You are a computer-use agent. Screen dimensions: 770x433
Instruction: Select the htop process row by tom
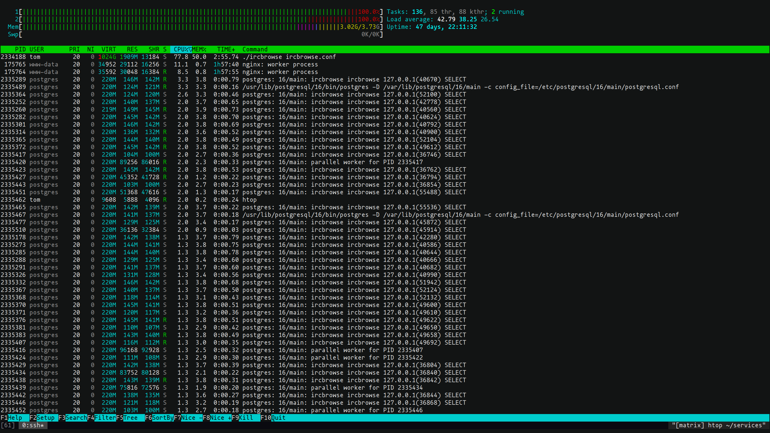(x=249, y=200)
